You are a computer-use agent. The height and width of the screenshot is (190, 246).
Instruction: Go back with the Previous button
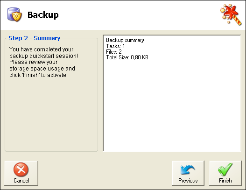(x=188, y=173)
